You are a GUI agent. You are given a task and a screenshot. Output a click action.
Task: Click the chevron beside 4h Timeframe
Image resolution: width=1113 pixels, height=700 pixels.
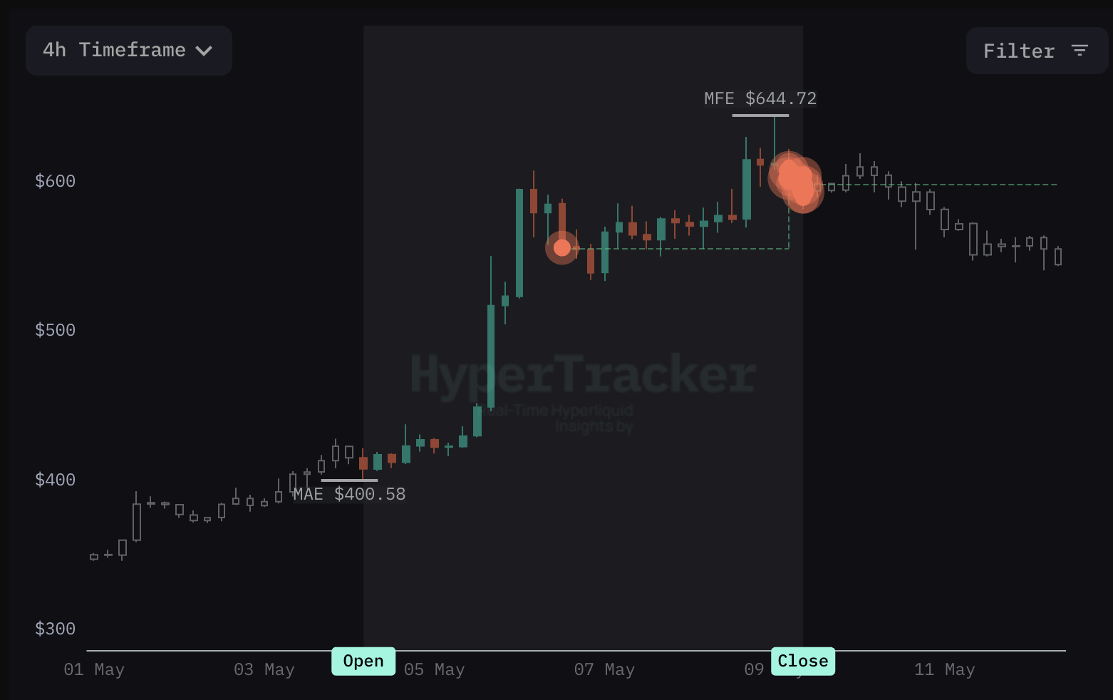204,51
